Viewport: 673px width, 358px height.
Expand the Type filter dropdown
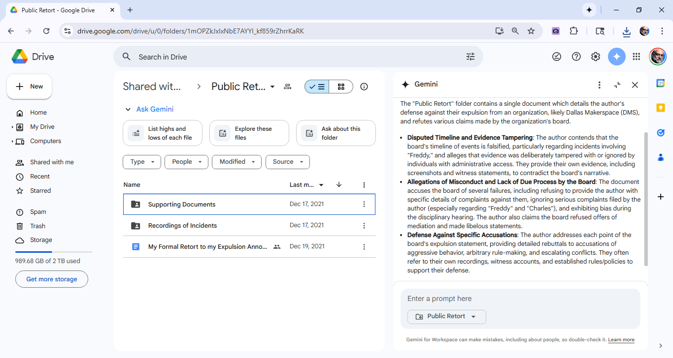pyautogui.click(x=142, y=162)
